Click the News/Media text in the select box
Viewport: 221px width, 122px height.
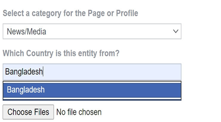pyautogui.click(x=27, y=31)
